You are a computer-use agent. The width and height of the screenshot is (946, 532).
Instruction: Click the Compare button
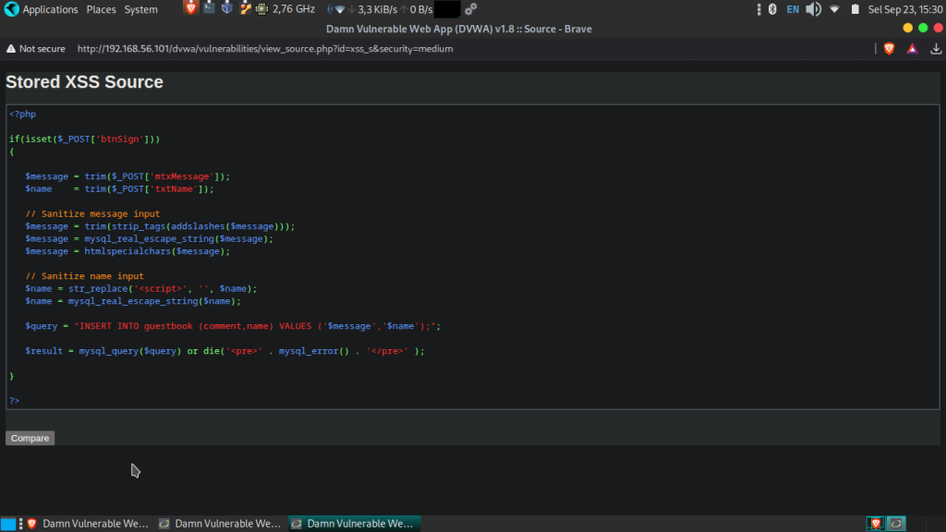point(30,438)
